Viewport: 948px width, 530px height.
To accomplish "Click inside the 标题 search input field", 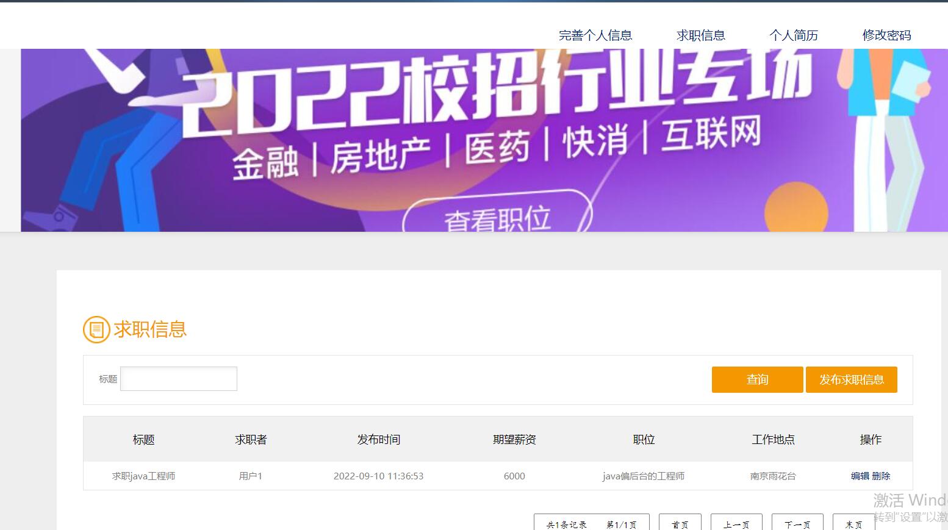I will 178,378.
